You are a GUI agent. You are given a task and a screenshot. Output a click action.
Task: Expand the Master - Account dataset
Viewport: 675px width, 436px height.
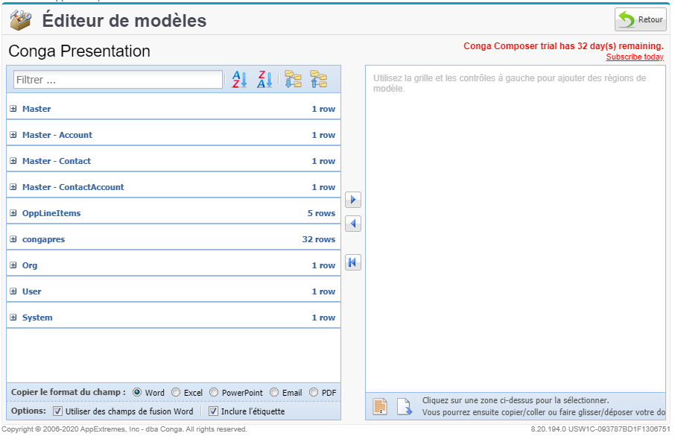13,135
